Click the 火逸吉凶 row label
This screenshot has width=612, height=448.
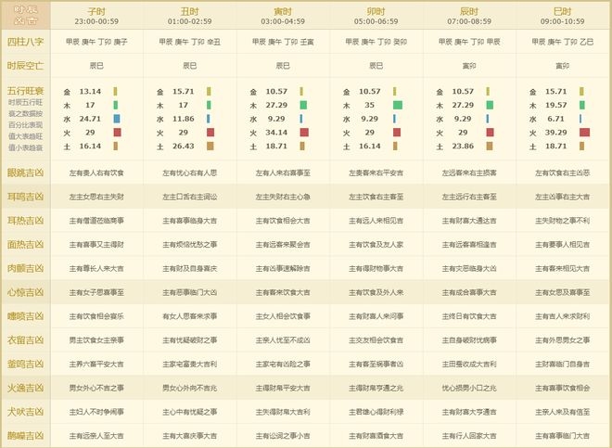pos(25,388)
